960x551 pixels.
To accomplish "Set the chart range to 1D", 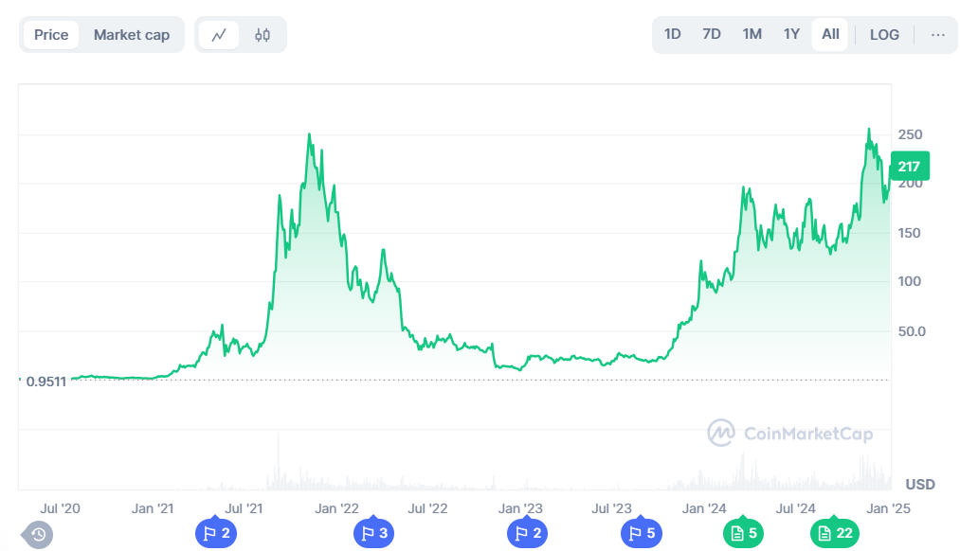I will [x=672, y=34].
